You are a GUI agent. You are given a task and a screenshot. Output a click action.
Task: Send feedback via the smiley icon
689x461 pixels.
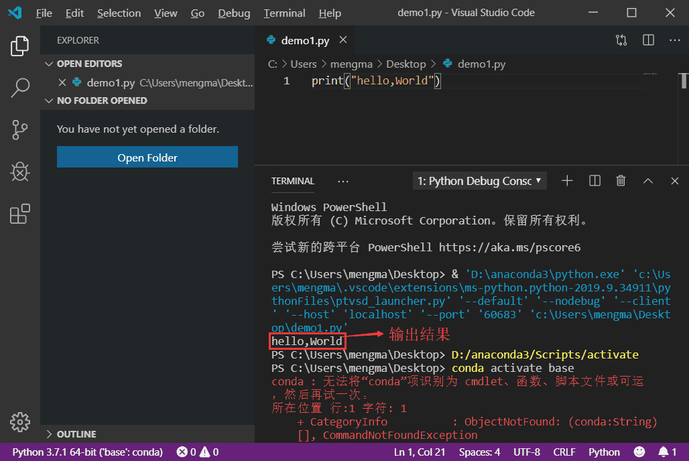639,452
